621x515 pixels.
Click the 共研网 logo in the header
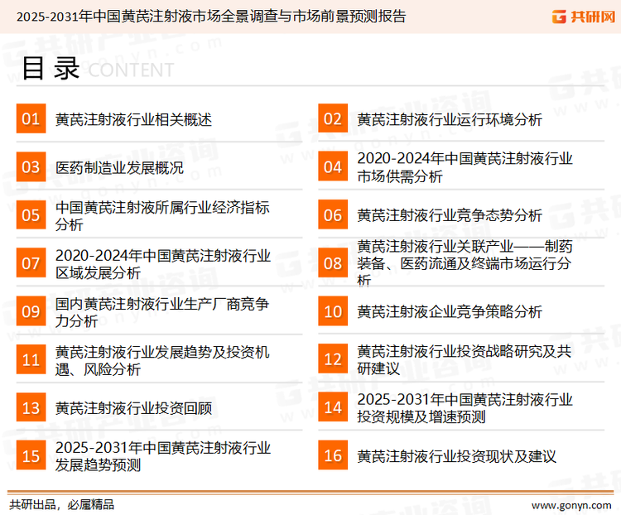coord(584,17)
